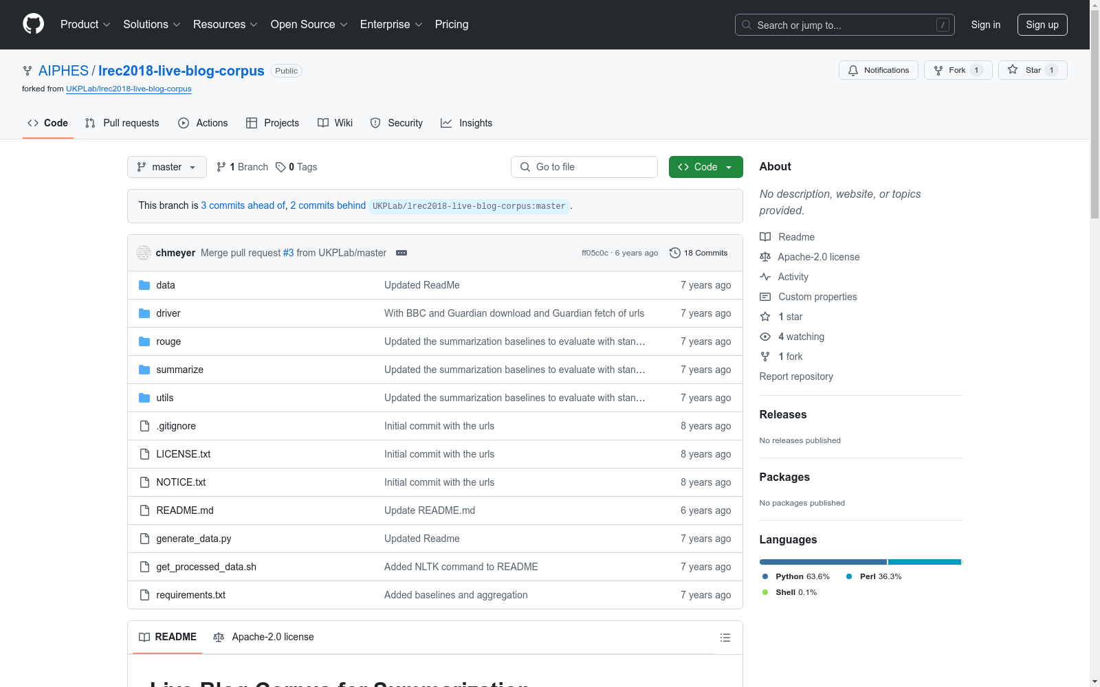Click the utils folder icon
Image resolution: width=1100 pixels, height=687 pixels.
click(x=144, y=398)
